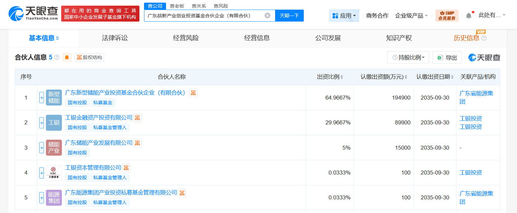Expand details for 广东储能产业发展有限公司
This screenshot has width=517, height=213.
[x=41, y=148]
